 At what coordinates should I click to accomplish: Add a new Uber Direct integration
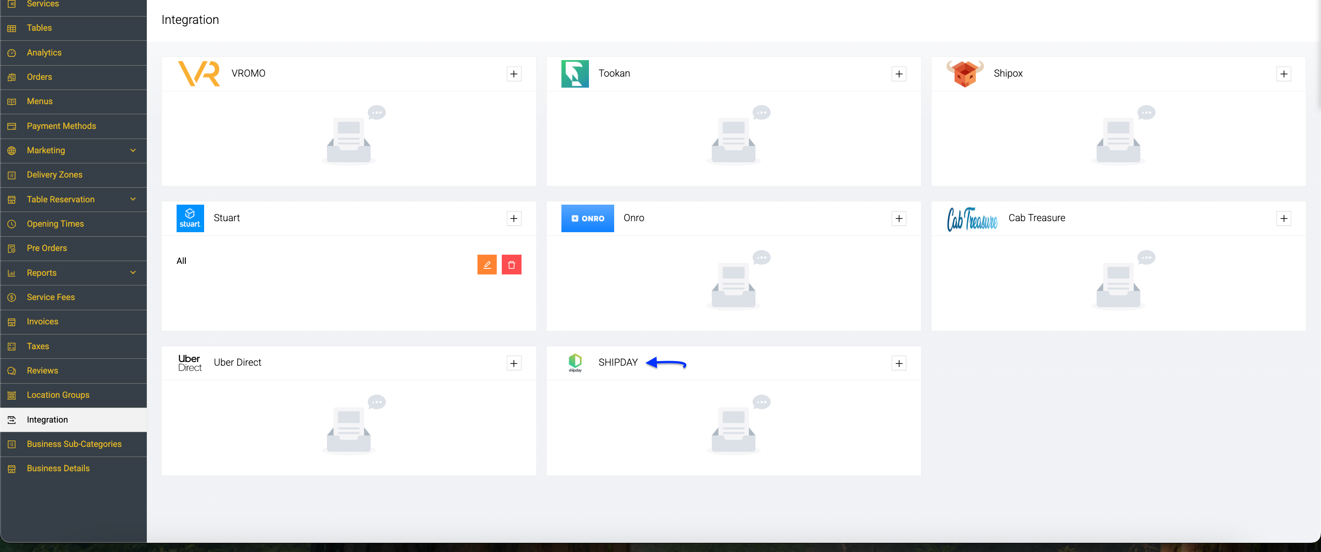click(x=514, y=363)
